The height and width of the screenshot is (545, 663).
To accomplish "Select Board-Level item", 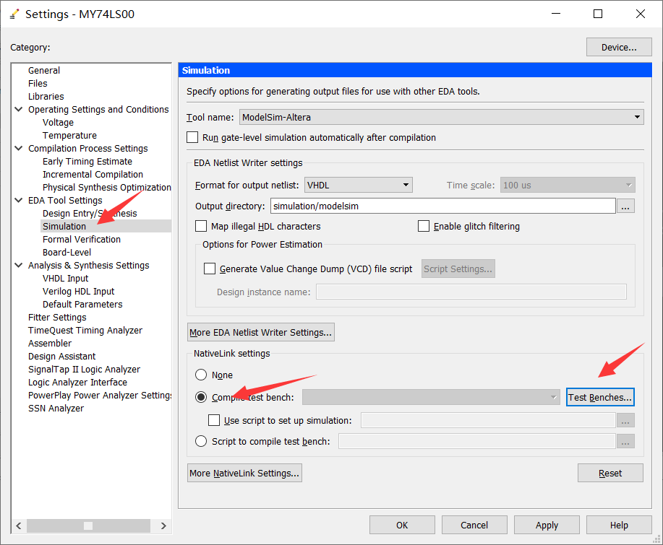I will pyautogui.click(x=67, y=253).
